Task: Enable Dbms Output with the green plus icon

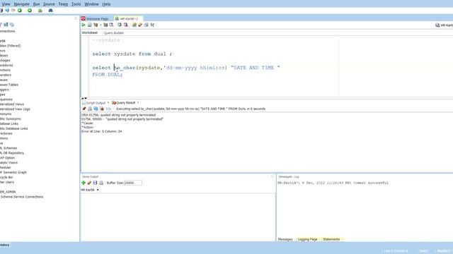Action: (84, 183)
